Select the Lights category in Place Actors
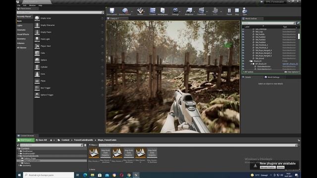Screen dimensions: 317x178 pyautogui.click(x=20, y=25)
